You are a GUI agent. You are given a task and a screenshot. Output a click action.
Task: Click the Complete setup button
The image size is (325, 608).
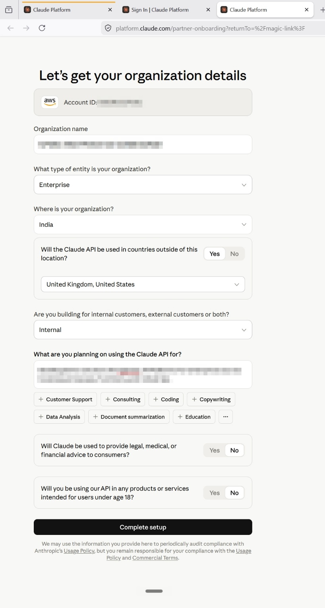point(143,527)
